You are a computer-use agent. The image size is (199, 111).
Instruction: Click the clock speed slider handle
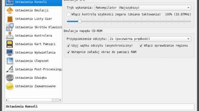(80, 21)
